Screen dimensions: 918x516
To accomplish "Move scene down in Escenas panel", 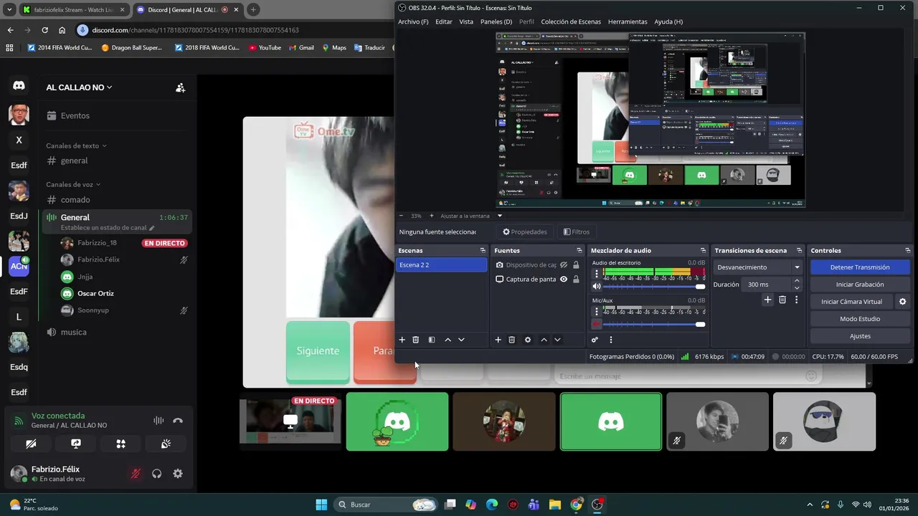I will (461, 340).
